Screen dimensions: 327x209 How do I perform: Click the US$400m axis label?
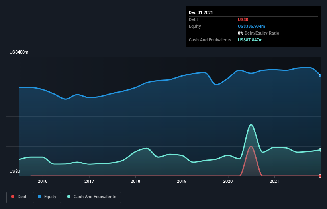[19, 52]
